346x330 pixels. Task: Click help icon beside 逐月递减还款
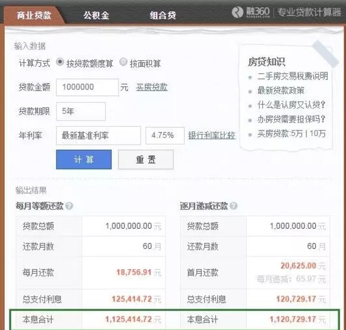(233, 206)
